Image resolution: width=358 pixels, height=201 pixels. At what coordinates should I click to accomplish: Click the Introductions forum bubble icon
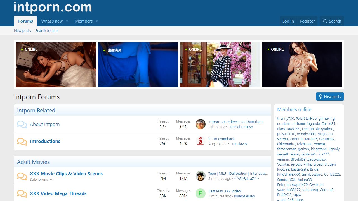[22, 142]
